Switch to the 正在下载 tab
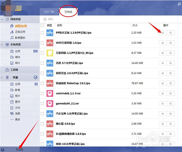This screenshot has height=152, width=182. coord(49,12)
